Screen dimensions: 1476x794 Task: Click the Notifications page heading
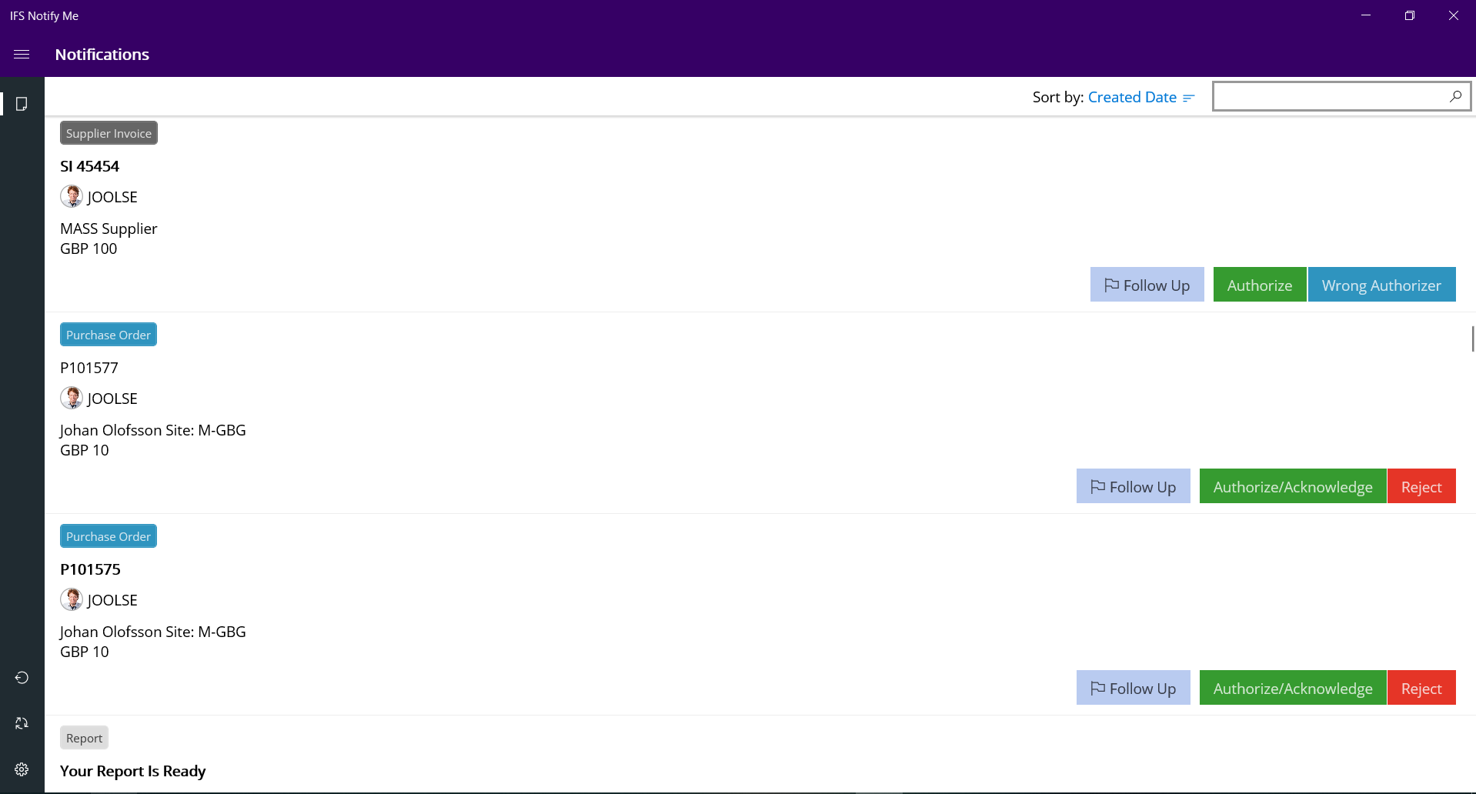[x=102, y=55]
